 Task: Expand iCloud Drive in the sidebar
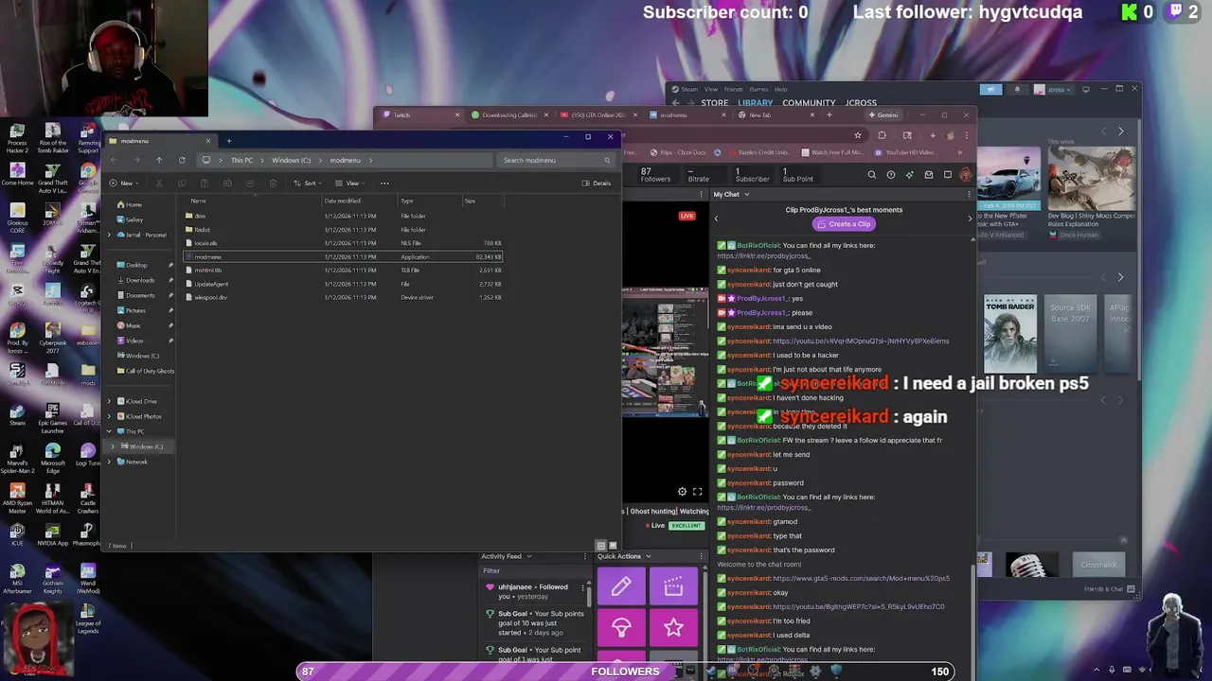(x=109, y=401)
